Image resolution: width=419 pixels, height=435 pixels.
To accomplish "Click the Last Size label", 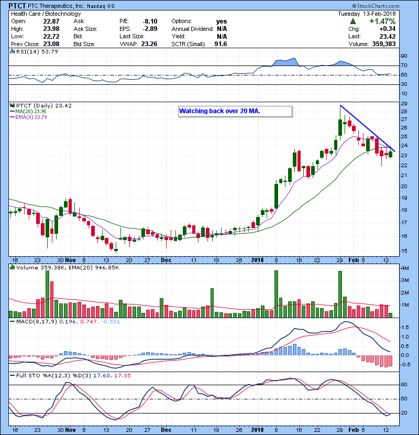I will pyautogui.click(x=131, y=36).
